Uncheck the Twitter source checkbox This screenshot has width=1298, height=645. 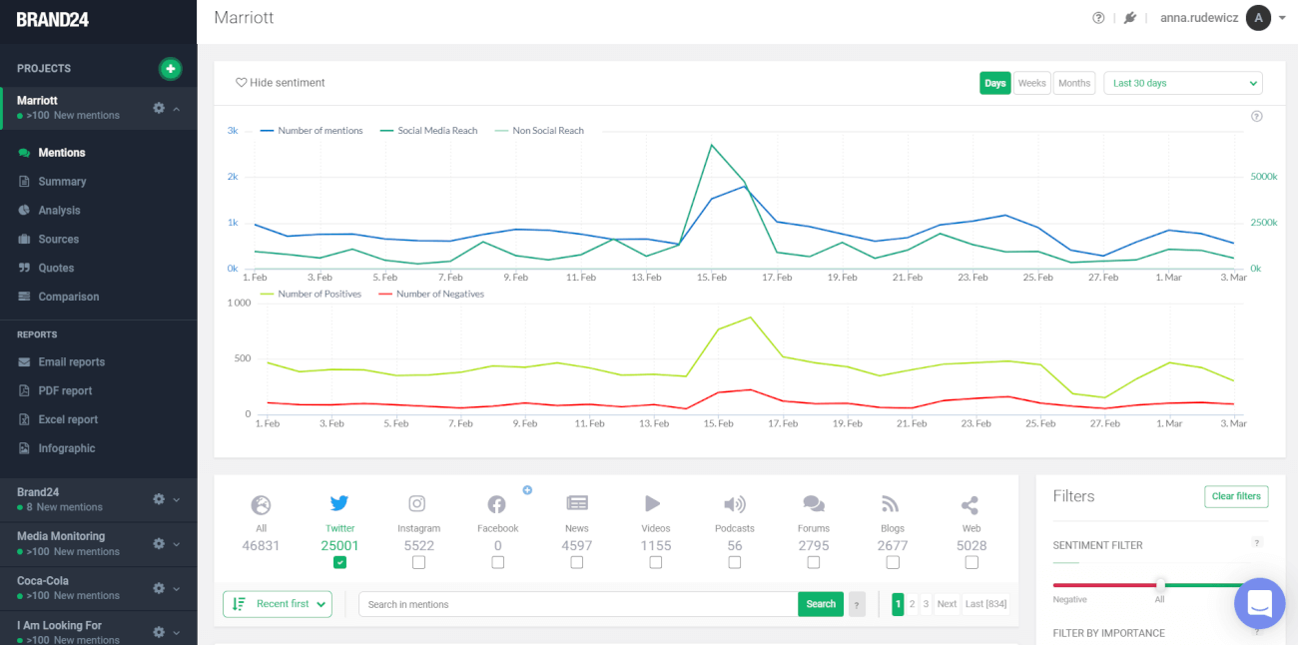[339, 562]
